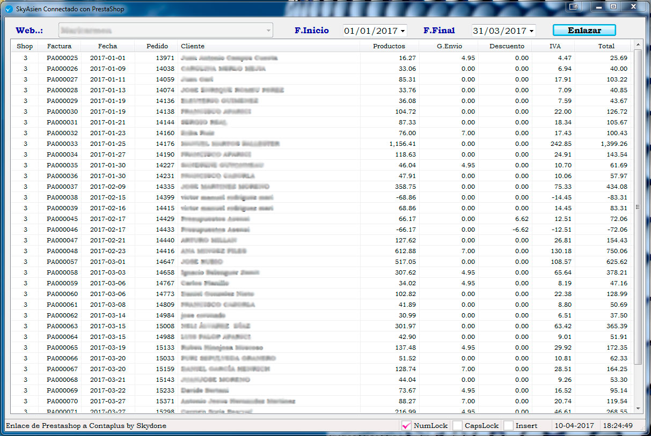
Task: Open the Web selection dropdown
Action: pos(268,31)
